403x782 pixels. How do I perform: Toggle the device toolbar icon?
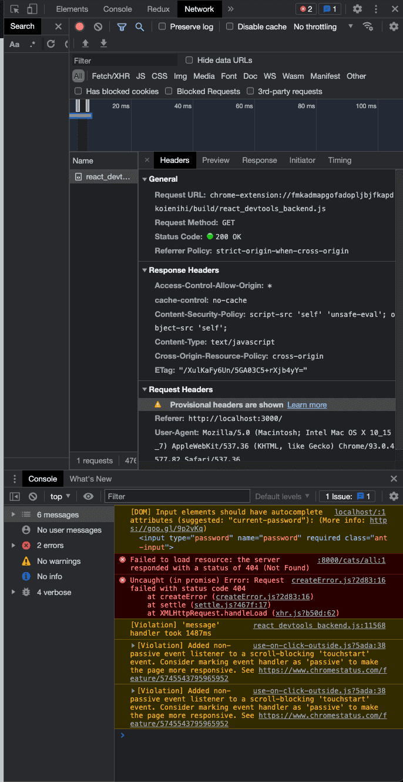click(32, 9)
